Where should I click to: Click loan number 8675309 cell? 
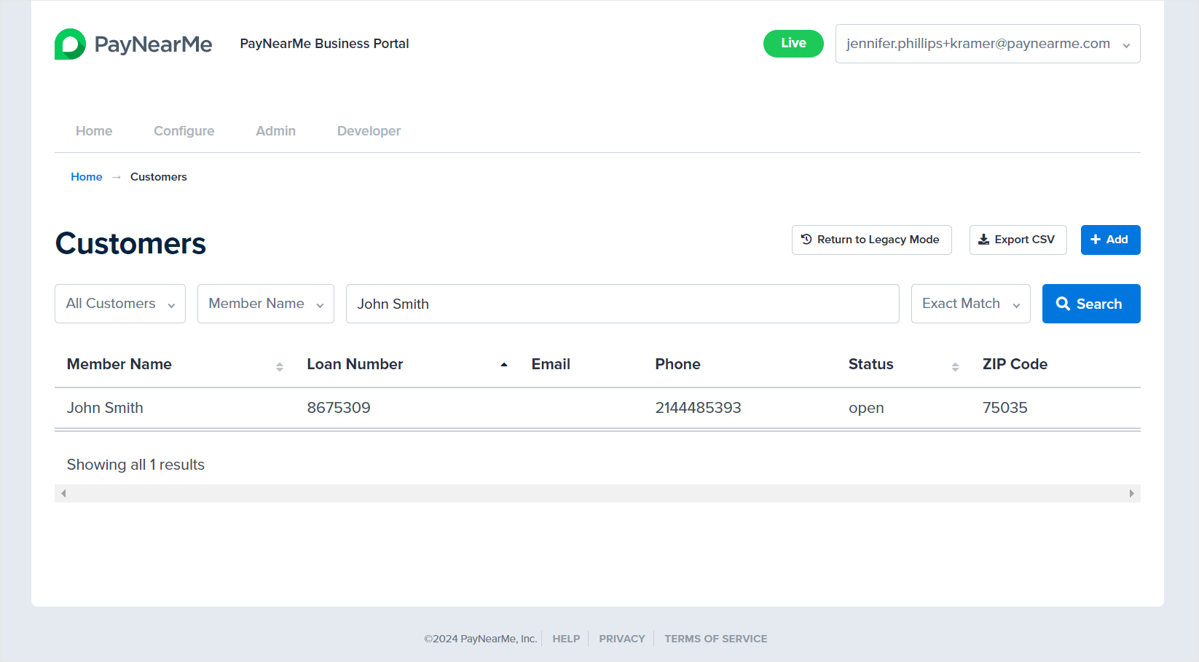pyautogui.click(x=339, y=408)
